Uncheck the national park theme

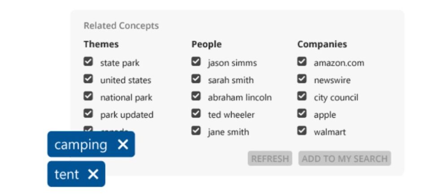(88, 96)
